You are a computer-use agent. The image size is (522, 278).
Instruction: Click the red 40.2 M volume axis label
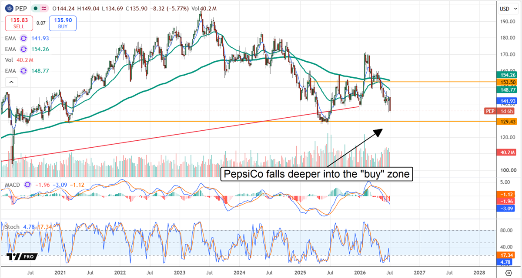[507, 152]
